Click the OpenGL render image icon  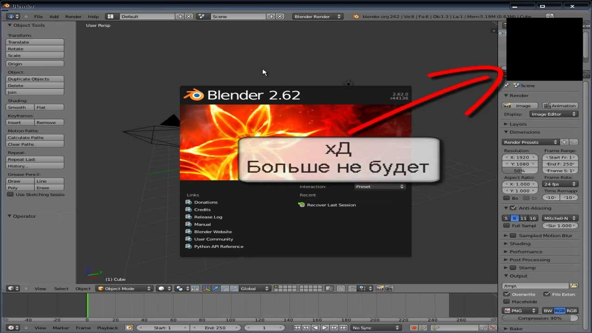coord(380,288)
